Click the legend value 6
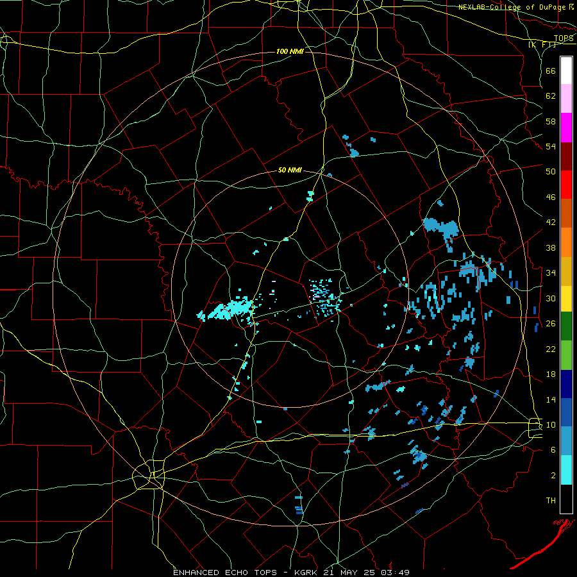This screenshot has height=577, width=577. click(x=553, y=450)
